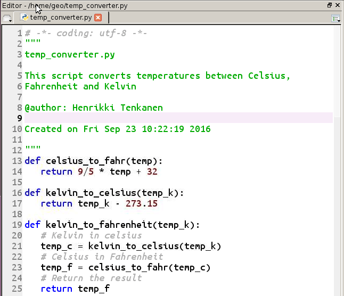Click 'temp_c = kelvin_to_celsius(temp_k)' line
The image size is (344, 296).
coord(131,246)
